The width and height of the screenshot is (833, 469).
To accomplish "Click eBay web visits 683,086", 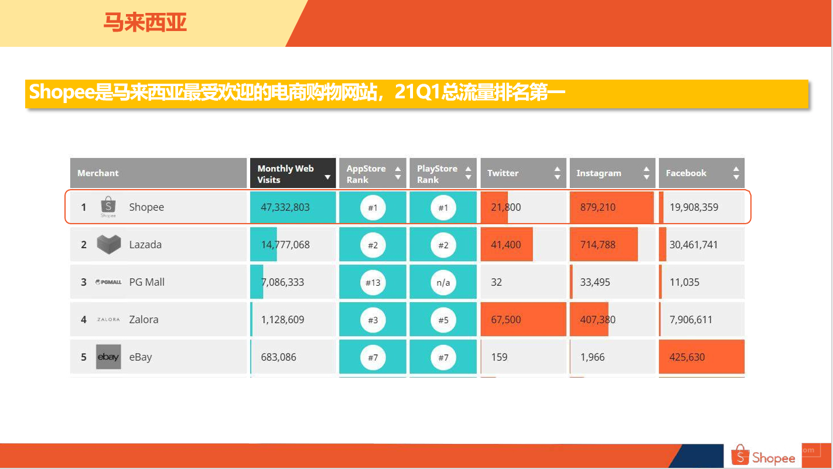I will 279,357.
